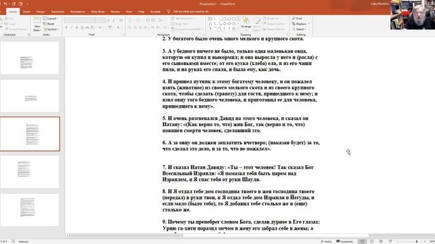Expand the Shapes gallery More arrow
Image resolution: width=435 pixels, height=244 pixels.
[x=239, y=28]
